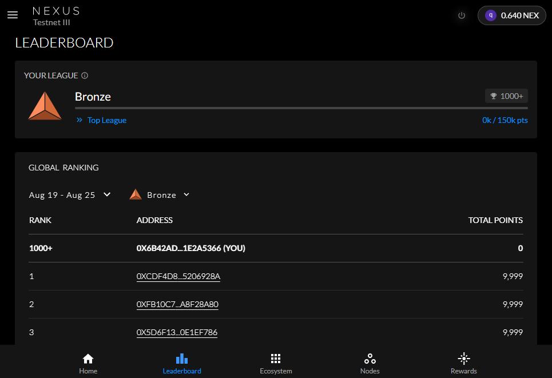
Task: Click the 9,999 points of rank 2
Action: click(x=513, y=304)
